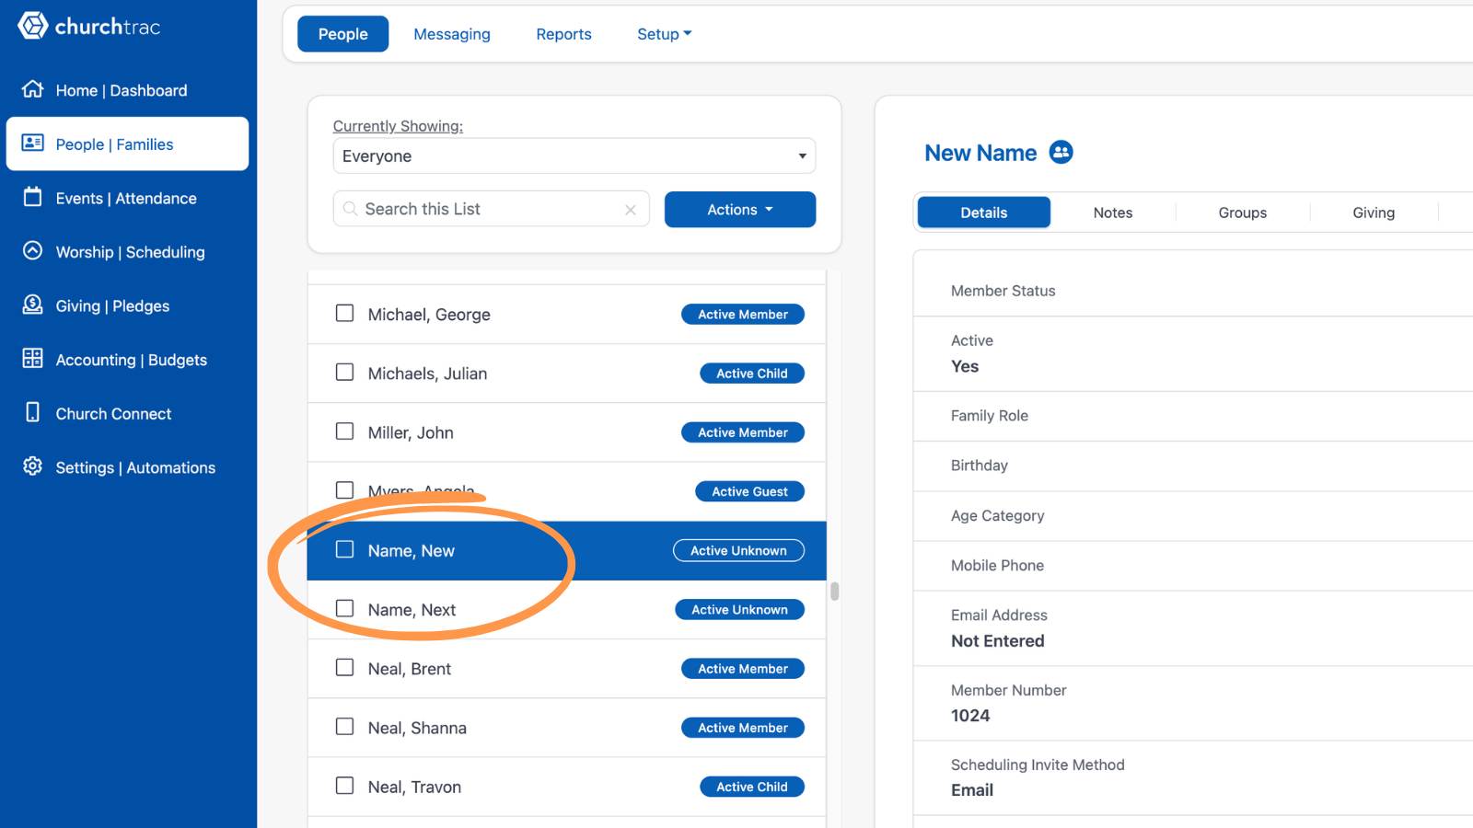This screenshot has width=1473, height=828.
Task: Expand the Setup menu
Action: click(664, 34)
